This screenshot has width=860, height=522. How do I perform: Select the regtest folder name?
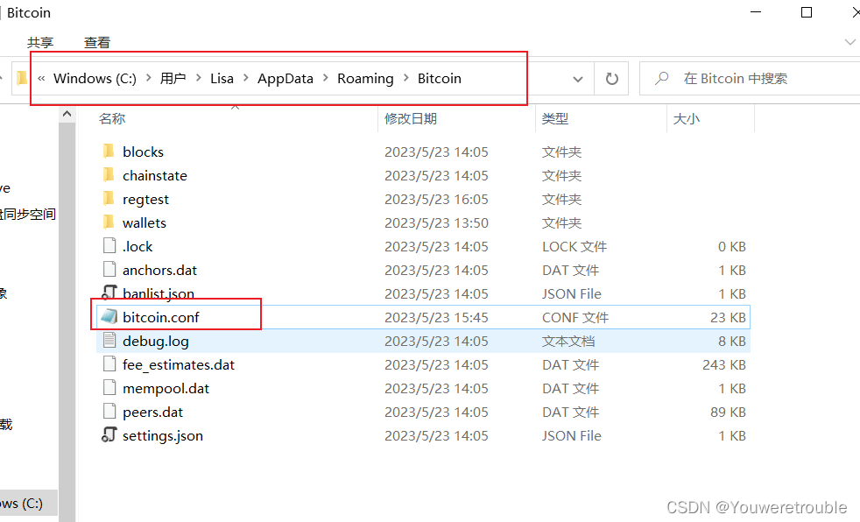145,199
